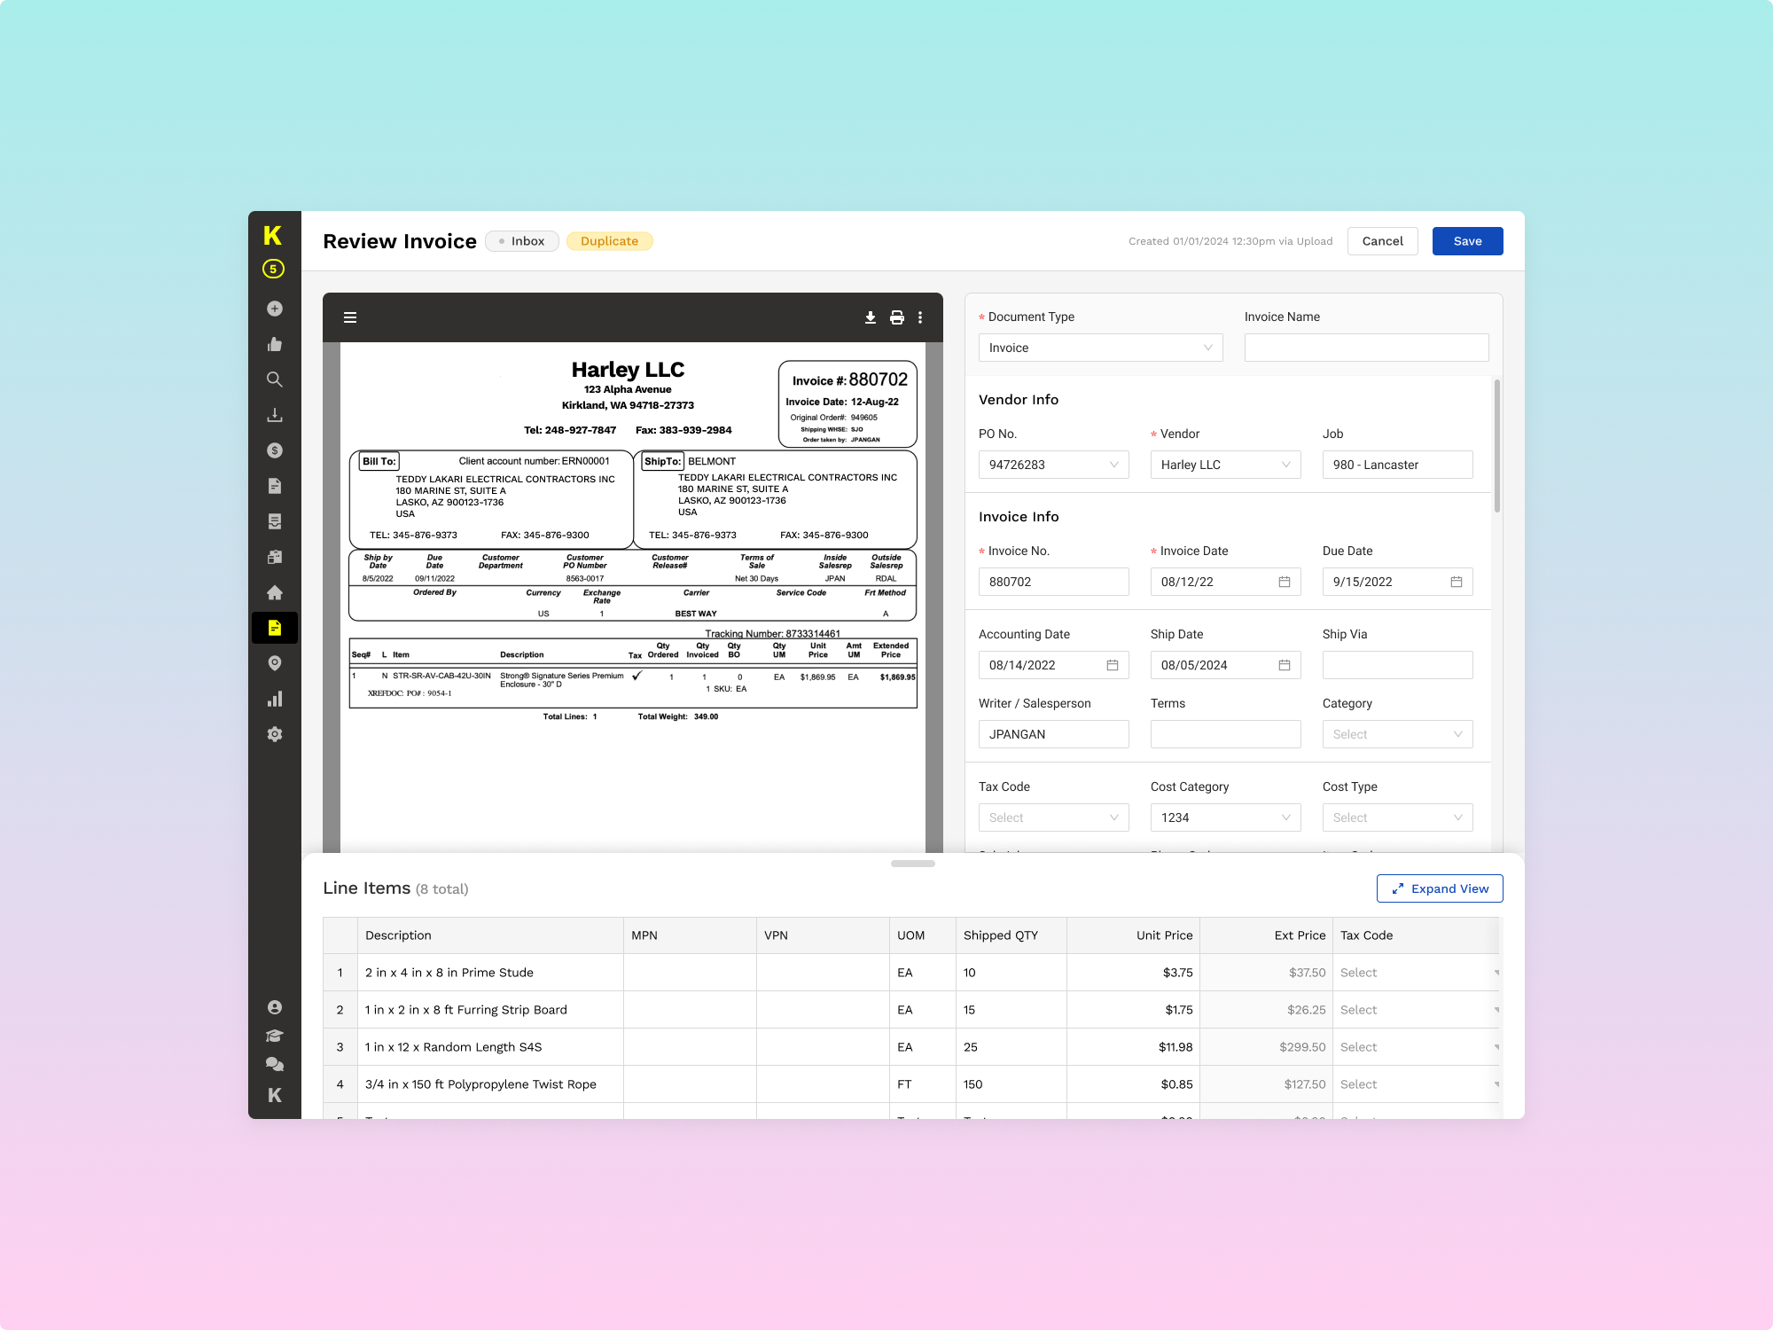Open the settings gear in sidebar
Screen dimensions: 1773x1330
275,734
